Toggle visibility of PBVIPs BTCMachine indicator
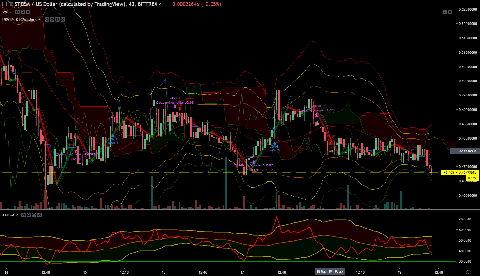Viewport: 480px width, 276px height. 47,19
